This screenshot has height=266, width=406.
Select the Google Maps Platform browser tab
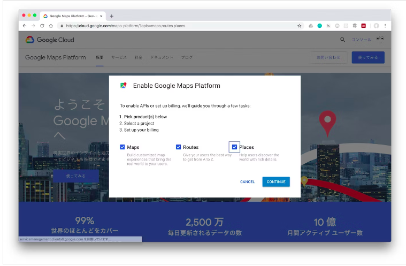pyautogui.click(x=73, y=16)
